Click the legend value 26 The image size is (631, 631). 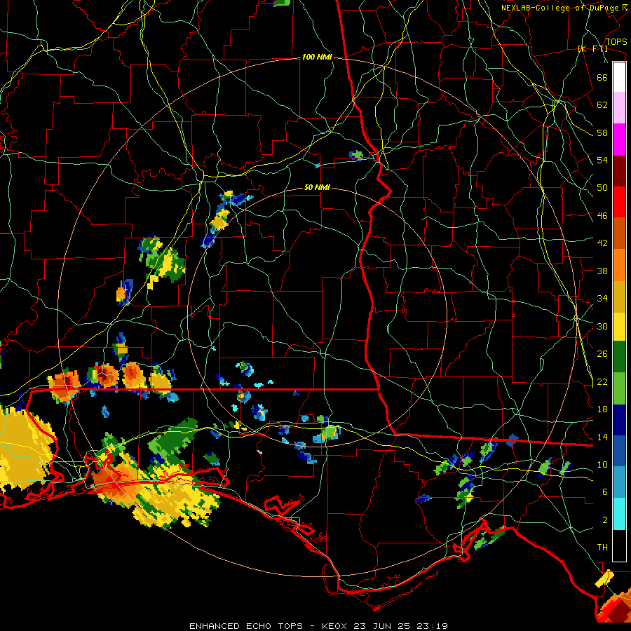[x=602, y=354]
